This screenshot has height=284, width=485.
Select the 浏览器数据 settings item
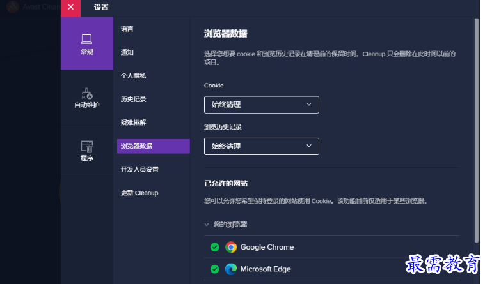[154, 146]
